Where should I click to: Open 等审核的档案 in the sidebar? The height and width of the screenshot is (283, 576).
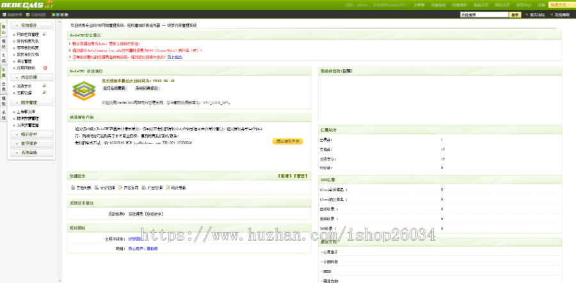pos(28,48)
